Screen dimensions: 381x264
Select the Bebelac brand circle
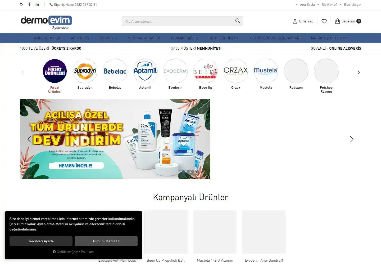point(115,71)
